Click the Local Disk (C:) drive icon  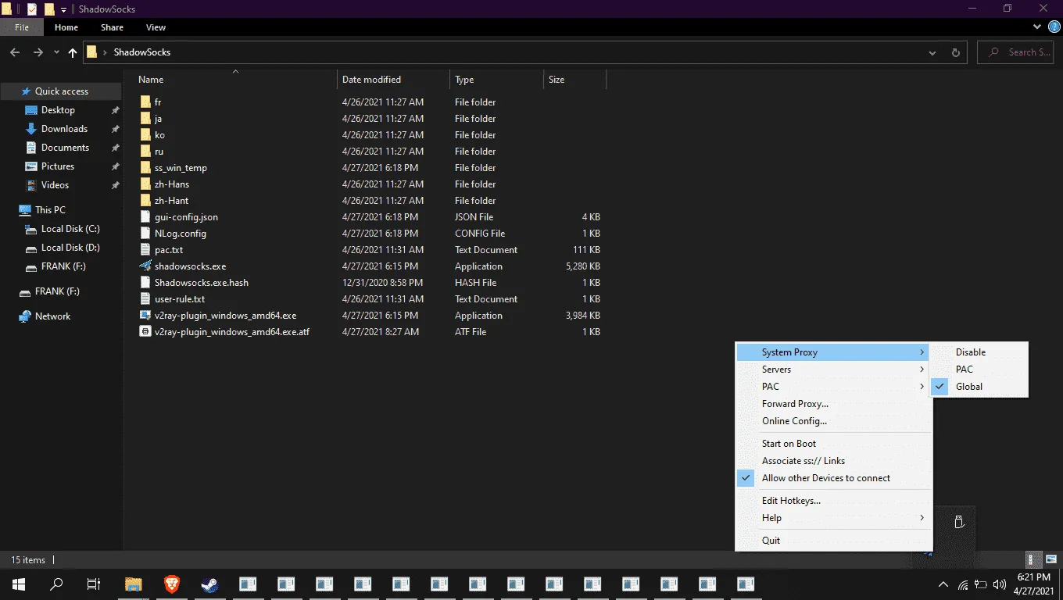click(x=31, y=229)
